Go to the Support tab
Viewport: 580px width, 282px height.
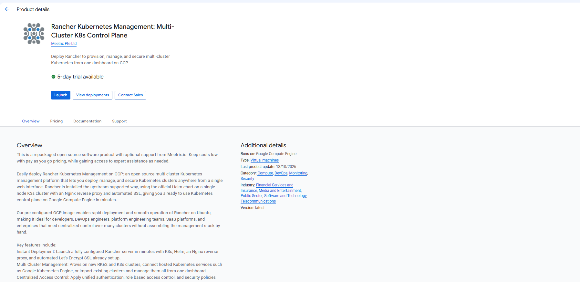pyautogui.click(x=119, y=121)
